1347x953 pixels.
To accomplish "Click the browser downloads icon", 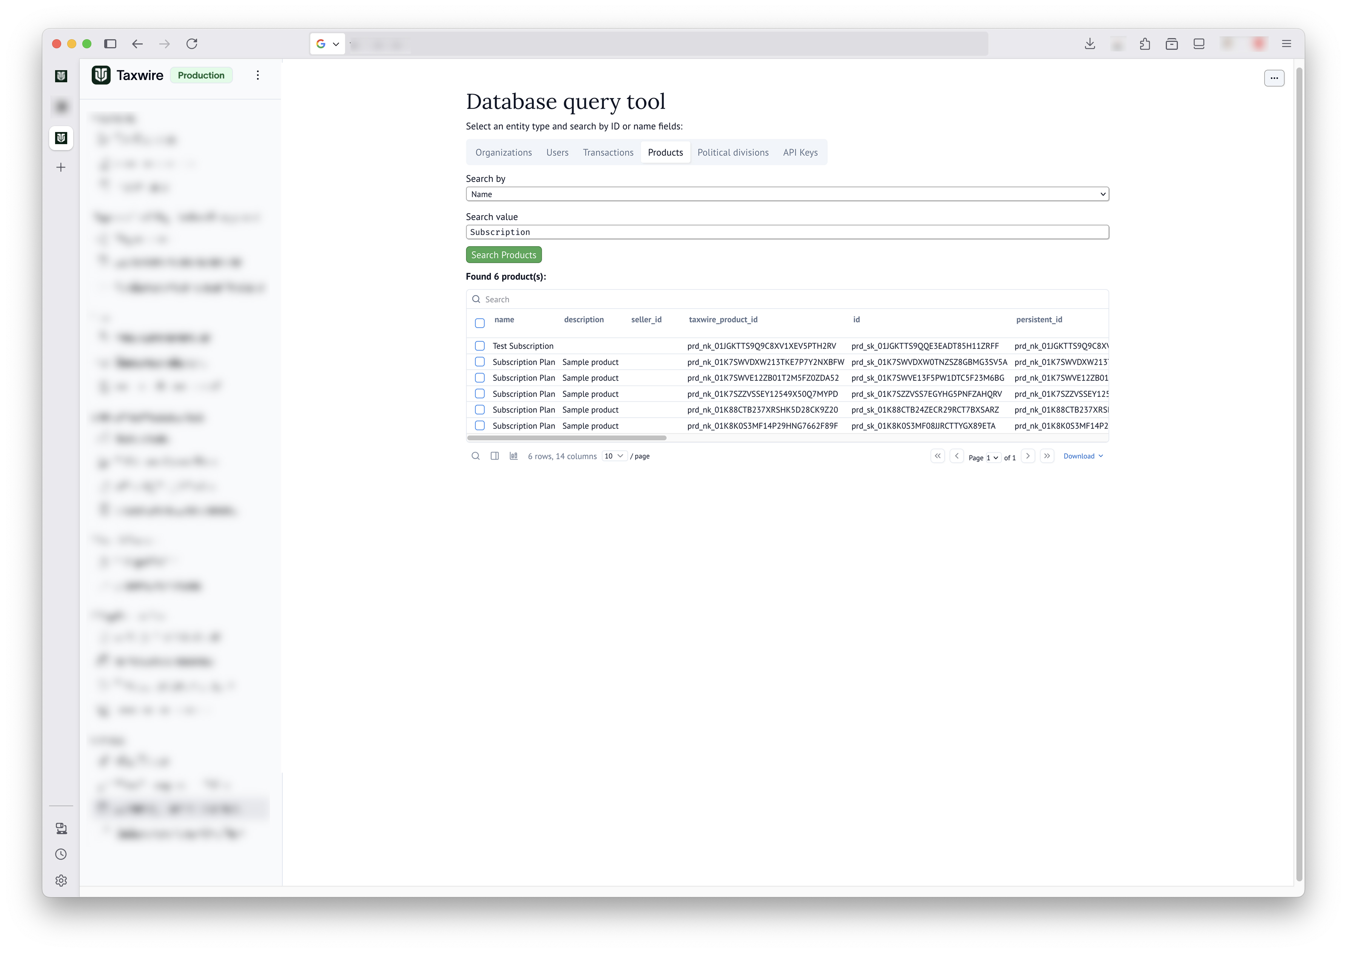I will [x=1089, y=44].
